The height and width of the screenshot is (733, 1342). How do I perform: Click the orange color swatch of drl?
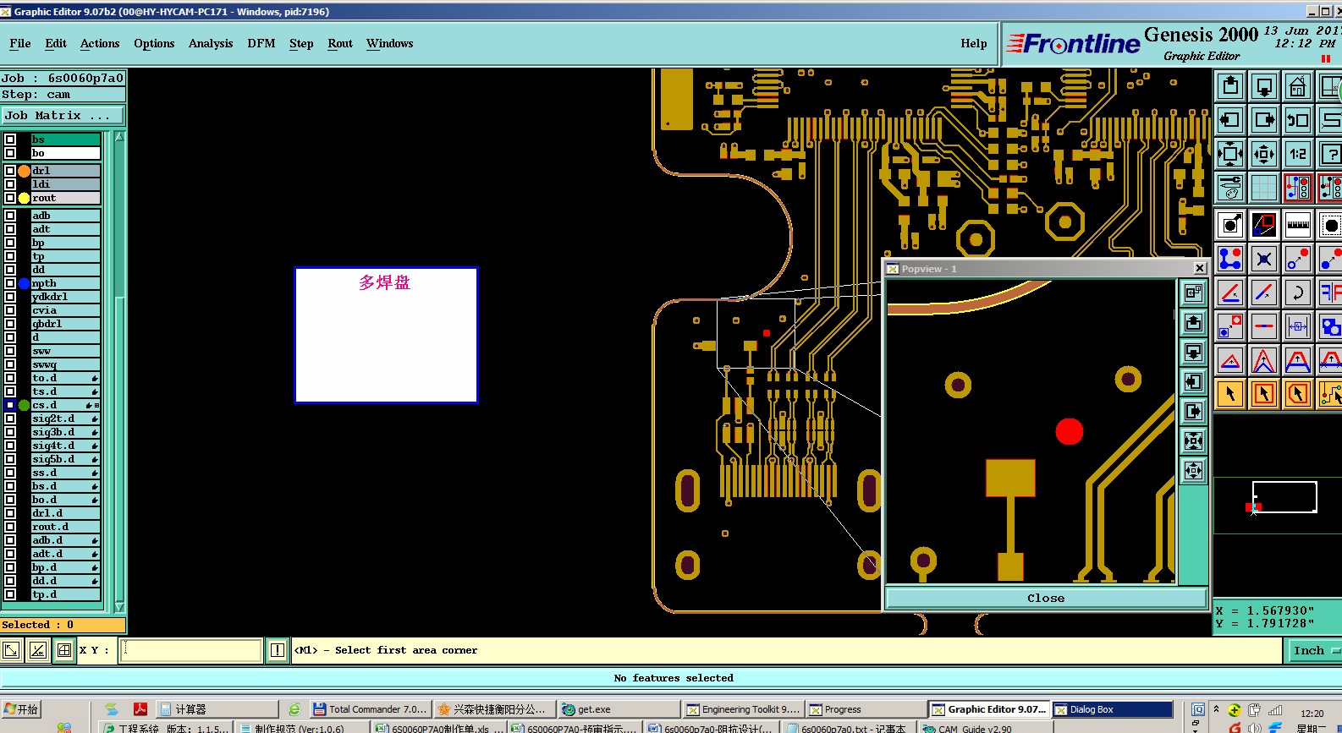pyautogui.click(x=25, y=171)
